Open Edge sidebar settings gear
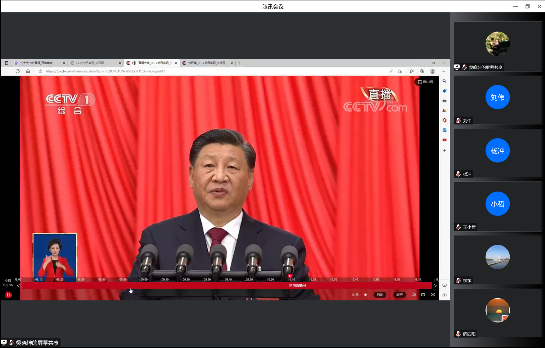This screenshot has height=348, width=545. [444, 295]
